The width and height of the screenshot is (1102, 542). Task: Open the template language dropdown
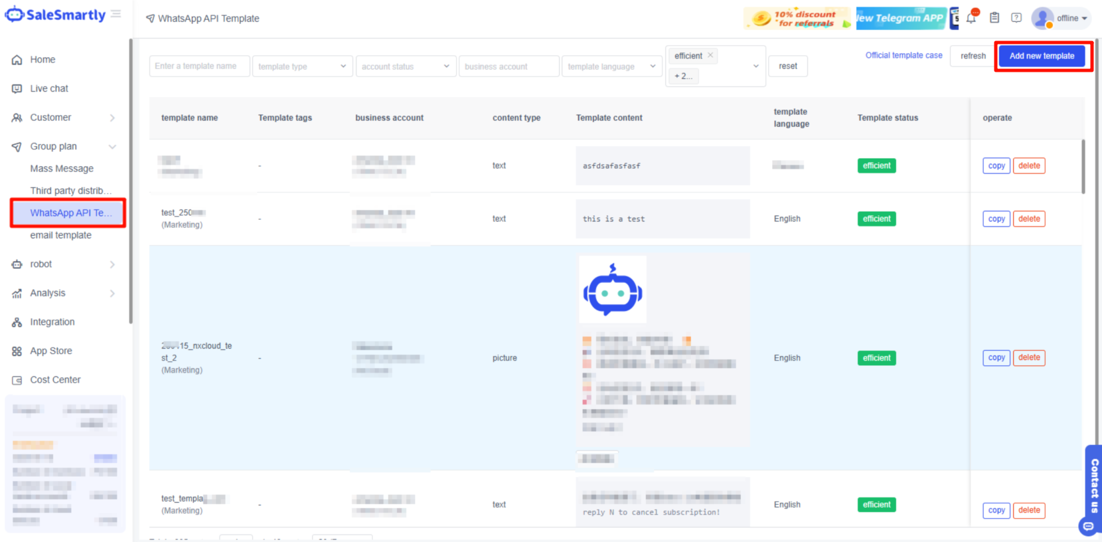pos(611,66)
